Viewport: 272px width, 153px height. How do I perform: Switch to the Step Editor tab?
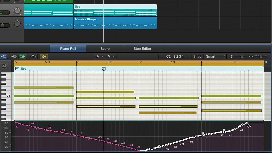143,48
